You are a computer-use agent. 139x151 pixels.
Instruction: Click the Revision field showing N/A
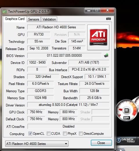pyautogui.click(x=77, y=34)
